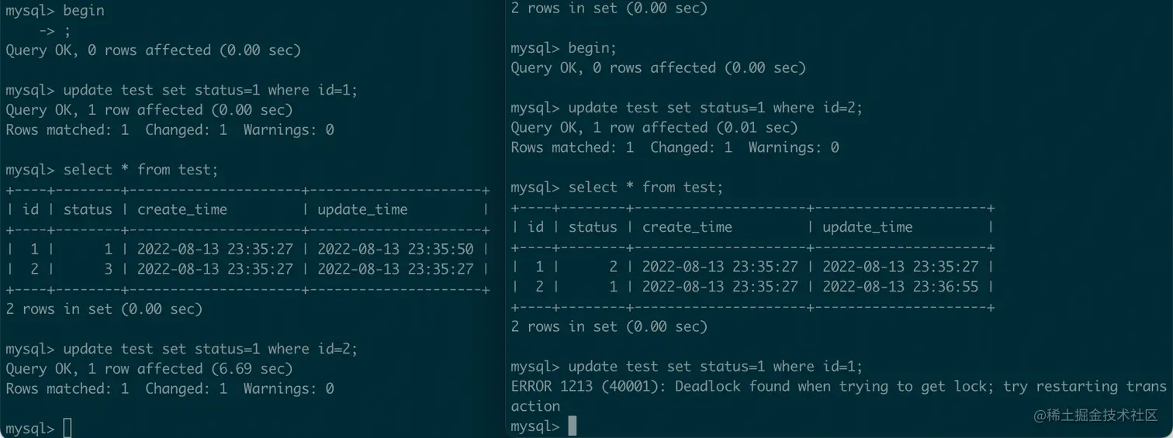
Task: Click the left pane's 'begin' command line
Action: coord(55,11)
